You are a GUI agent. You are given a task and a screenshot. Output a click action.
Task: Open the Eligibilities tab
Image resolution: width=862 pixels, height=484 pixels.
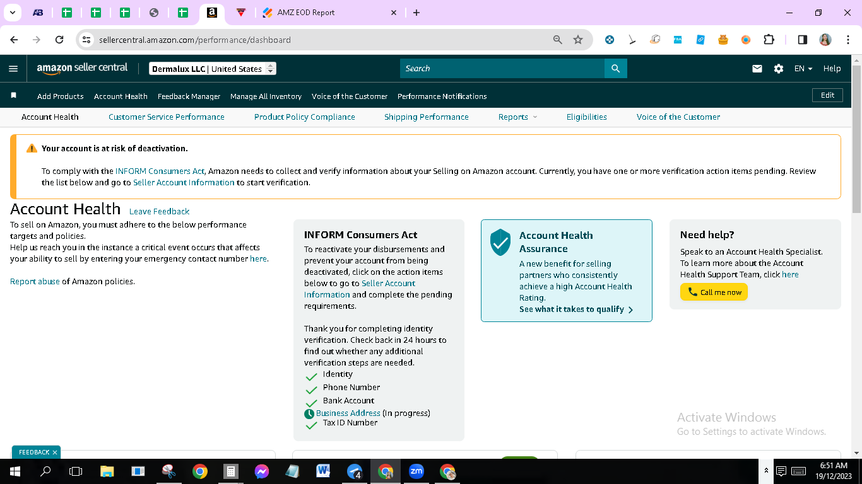tap(587, 117)
